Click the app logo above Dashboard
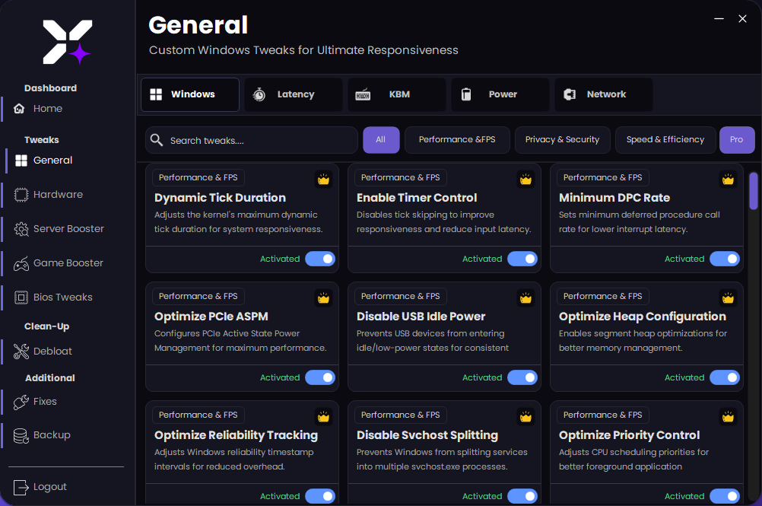Screen dimensions: 762x506 click(x=66, y=42)
